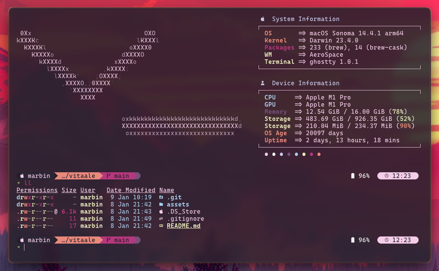Click the Kernel label

pyautogui.click(x=276, y=40)
